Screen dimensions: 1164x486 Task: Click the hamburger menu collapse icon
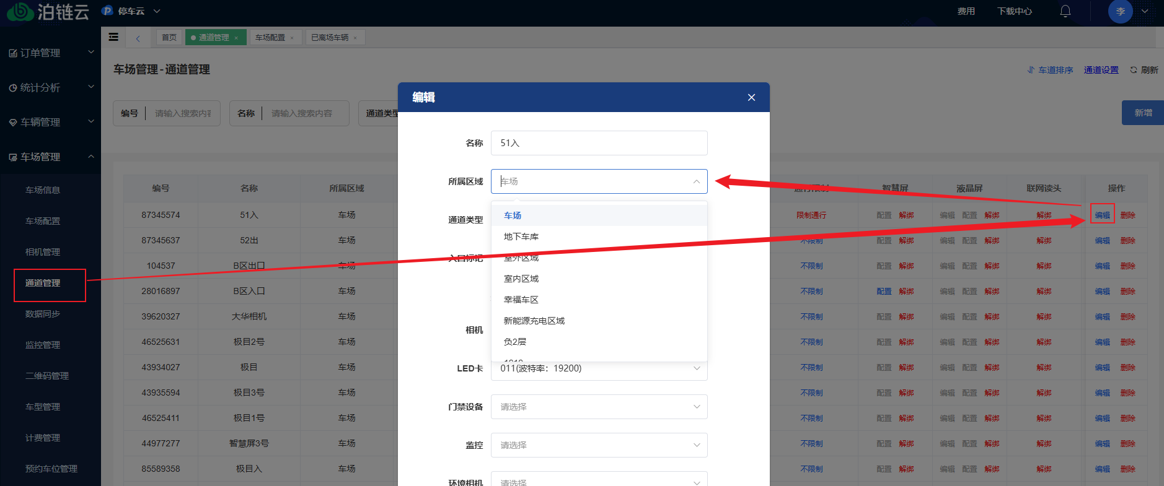(x=113, y=37)
